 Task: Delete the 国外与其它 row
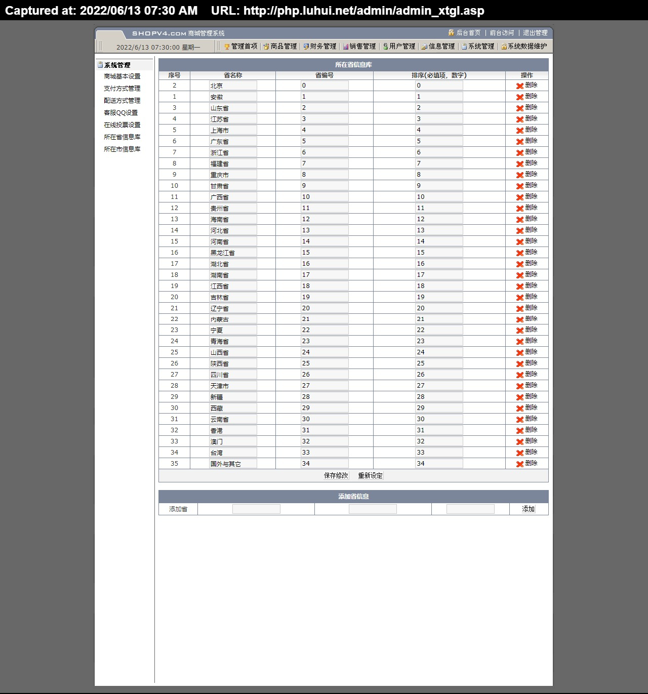click(x=526, y=464)
